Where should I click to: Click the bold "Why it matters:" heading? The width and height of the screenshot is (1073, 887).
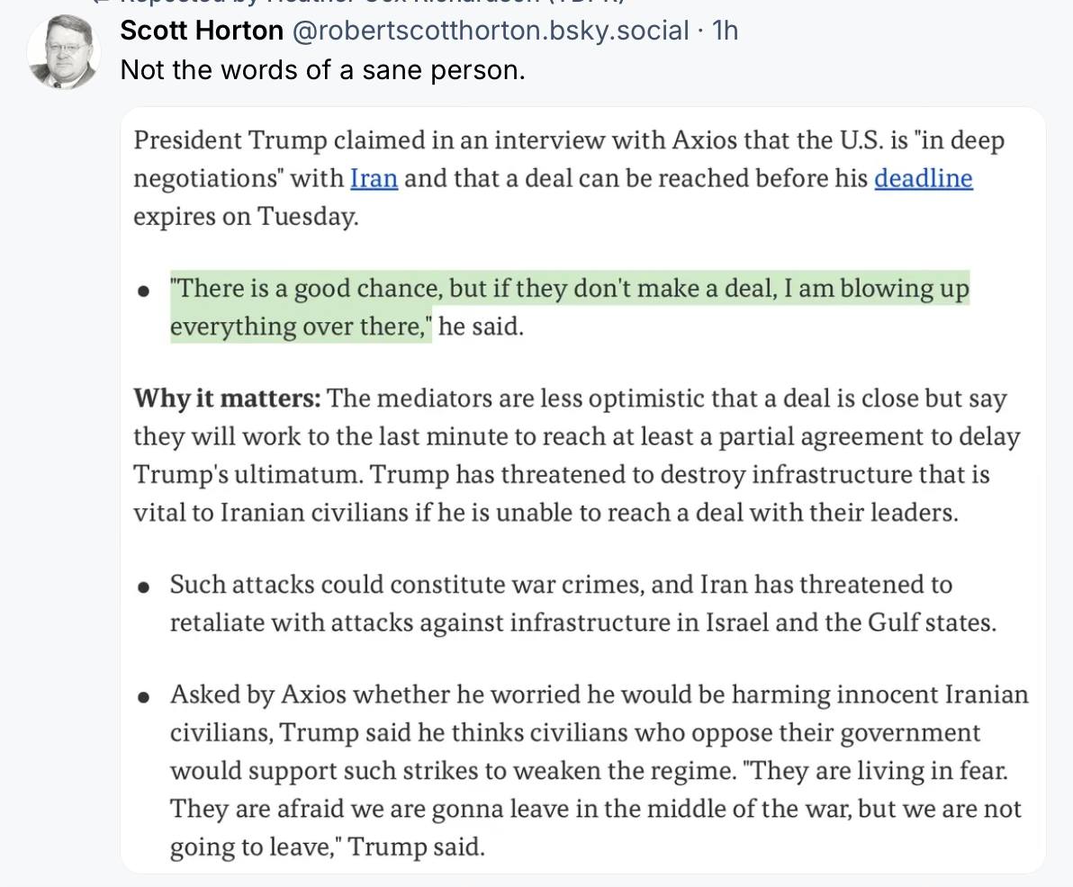click(227, 399)
